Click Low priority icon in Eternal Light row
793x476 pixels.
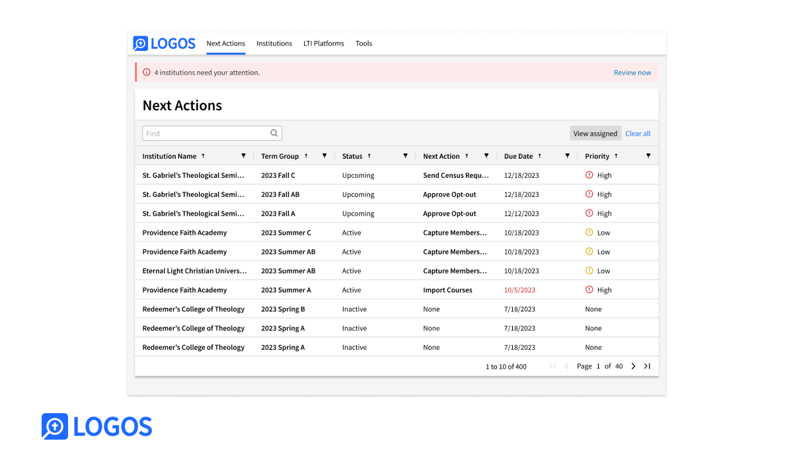589,271
